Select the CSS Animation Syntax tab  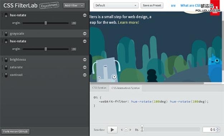[125, 88]
